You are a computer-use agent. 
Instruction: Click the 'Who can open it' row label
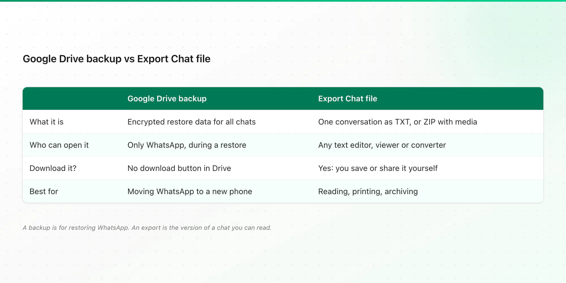pos(59,145)
